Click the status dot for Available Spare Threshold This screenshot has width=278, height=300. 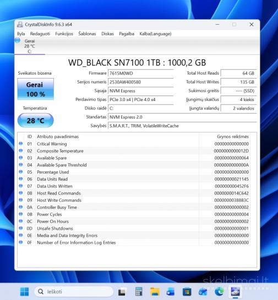[x=21, y=165]
